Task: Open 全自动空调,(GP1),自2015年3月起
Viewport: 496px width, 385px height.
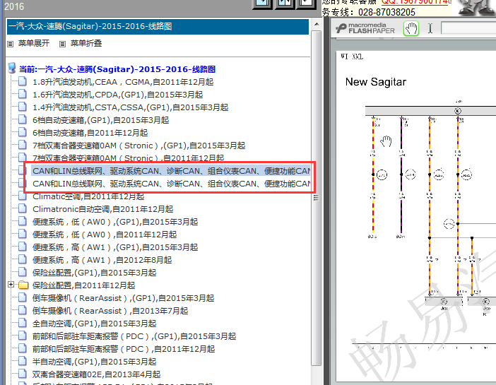Action: point(94,324)
